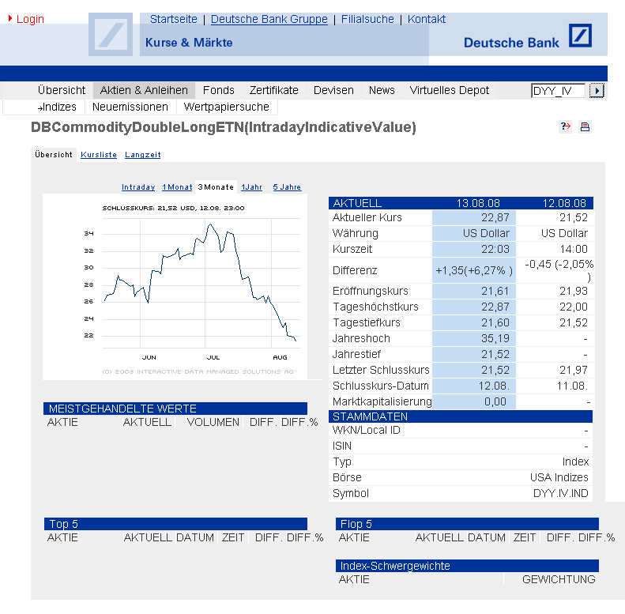Screen dimensions: 625x614
Task: Click the Tagestiefkurs value 21,60
Action: [x=495, y=322]
